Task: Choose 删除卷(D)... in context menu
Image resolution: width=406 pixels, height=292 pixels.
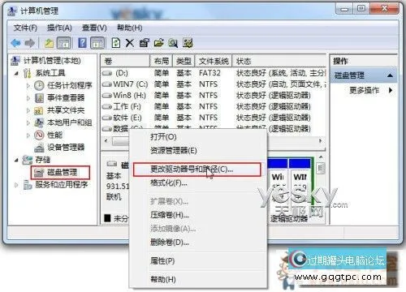Action: [198, 243]
